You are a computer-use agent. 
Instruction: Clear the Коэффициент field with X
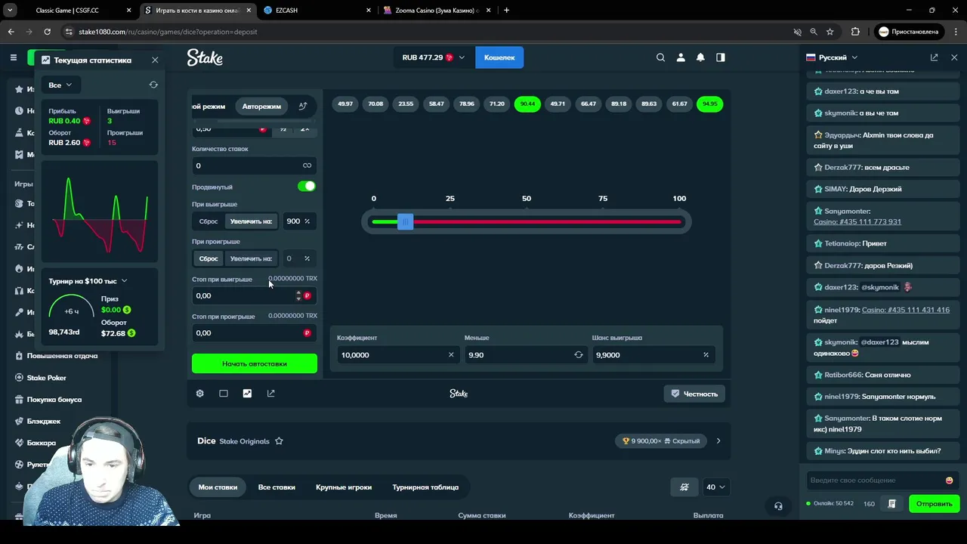tap(451, 354)
